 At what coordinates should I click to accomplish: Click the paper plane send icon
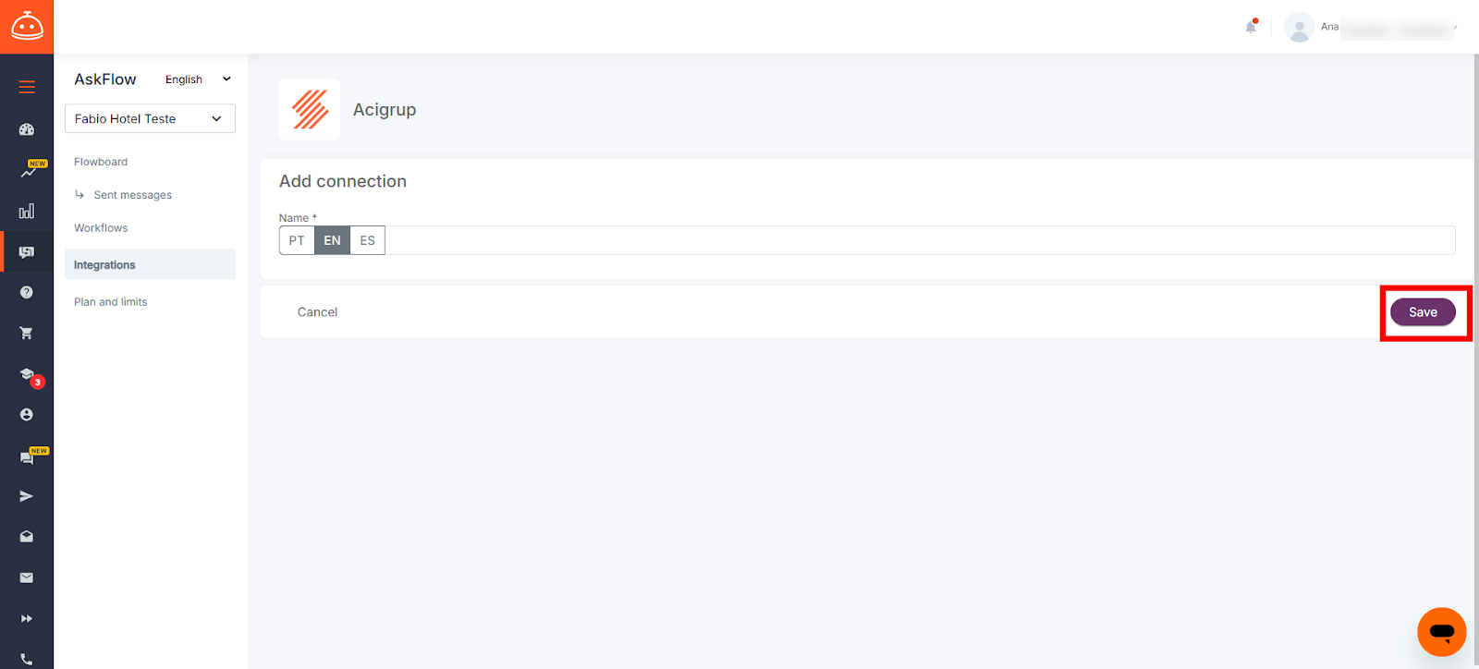pyautogui.click(x=27, y=496)
